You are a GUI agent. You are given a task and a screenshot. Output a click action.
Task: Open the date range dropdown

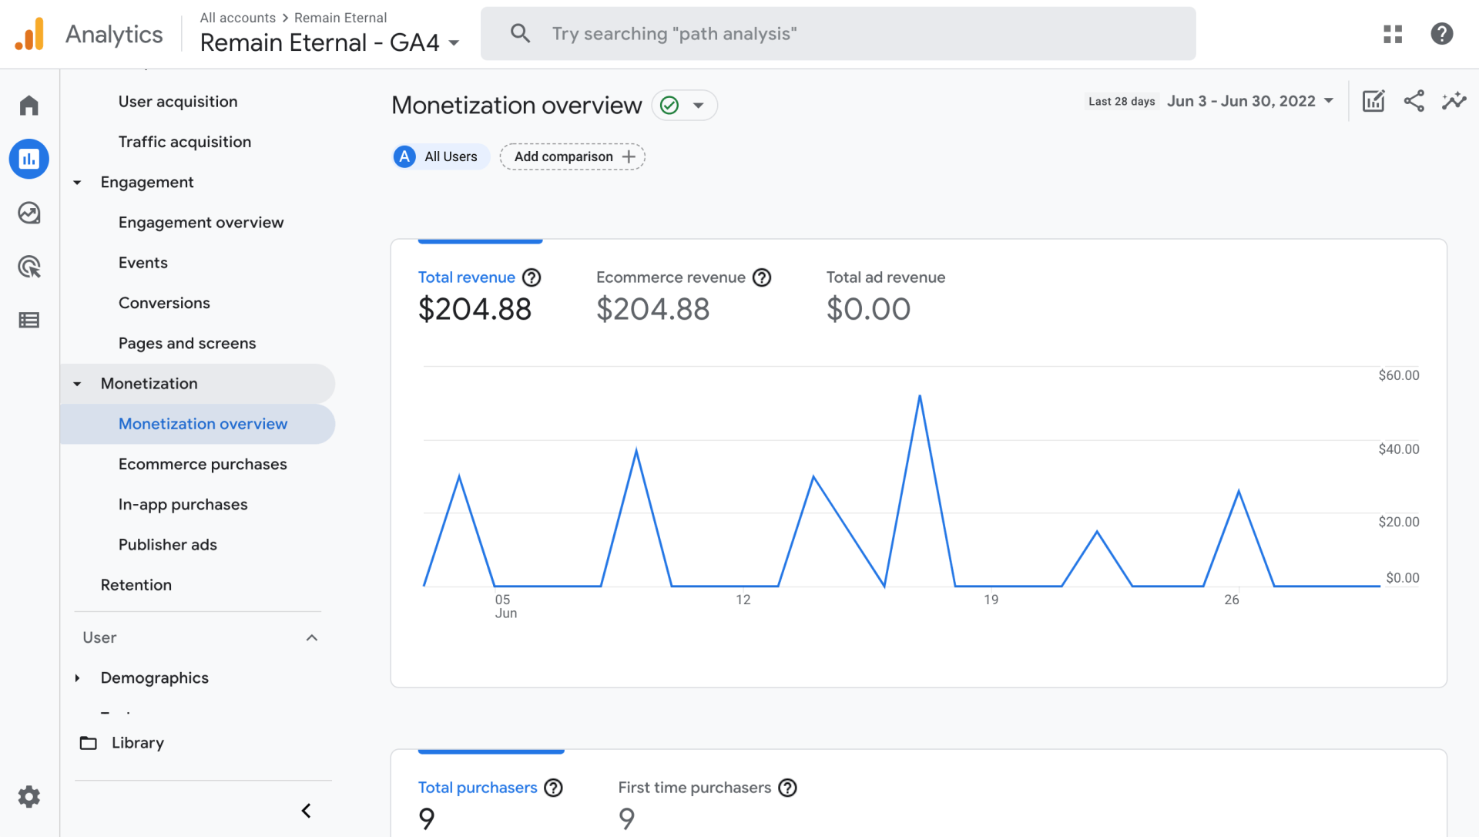(1249, 101)
